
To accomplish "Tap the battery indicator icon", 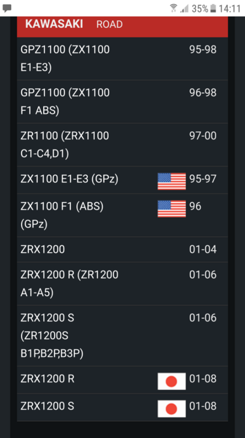I will click(x=213, y=9).
